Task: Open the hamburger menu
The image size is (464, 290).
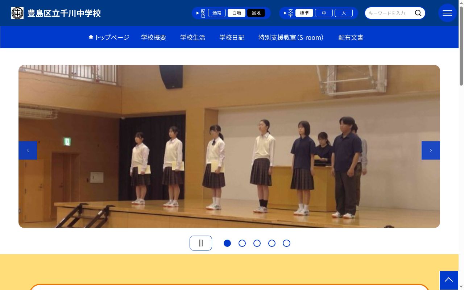Action: pos(447,13)
